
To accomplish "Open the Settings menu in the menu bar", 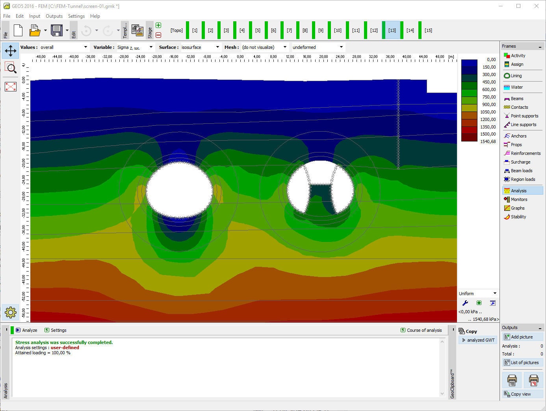I will point(76,16).
